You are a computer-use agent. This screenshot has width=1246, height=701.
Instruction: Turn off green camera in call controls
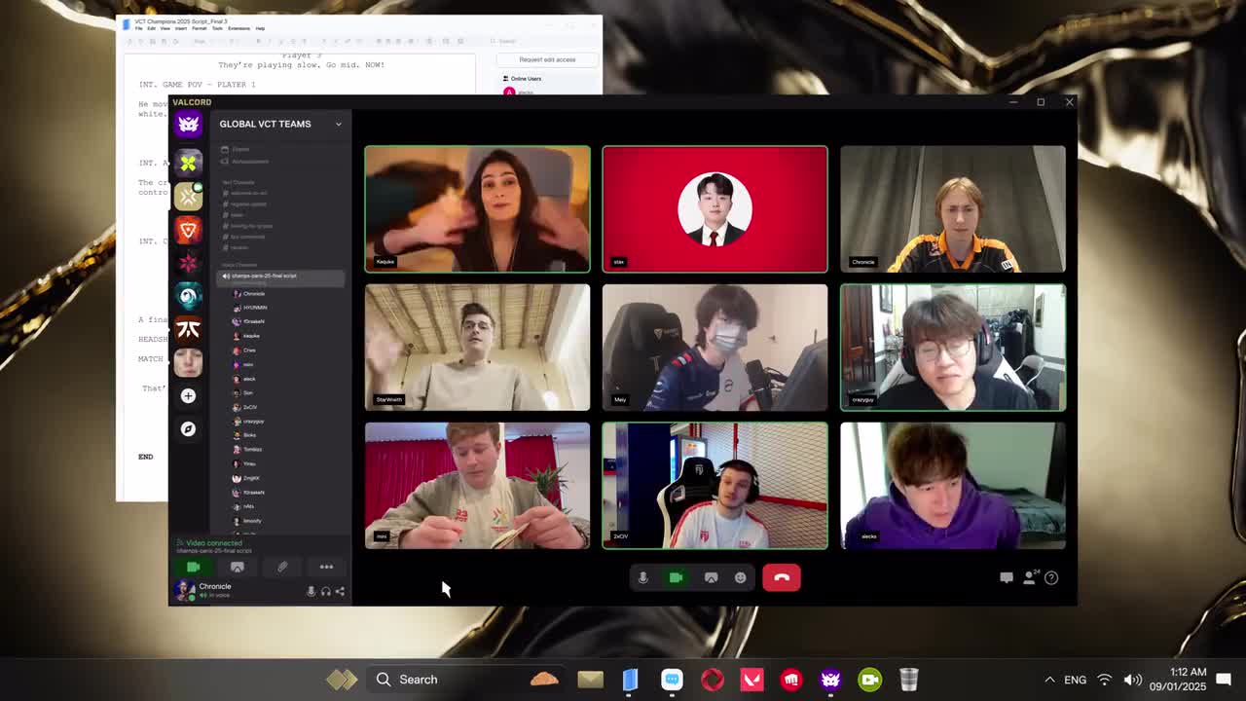676,577
